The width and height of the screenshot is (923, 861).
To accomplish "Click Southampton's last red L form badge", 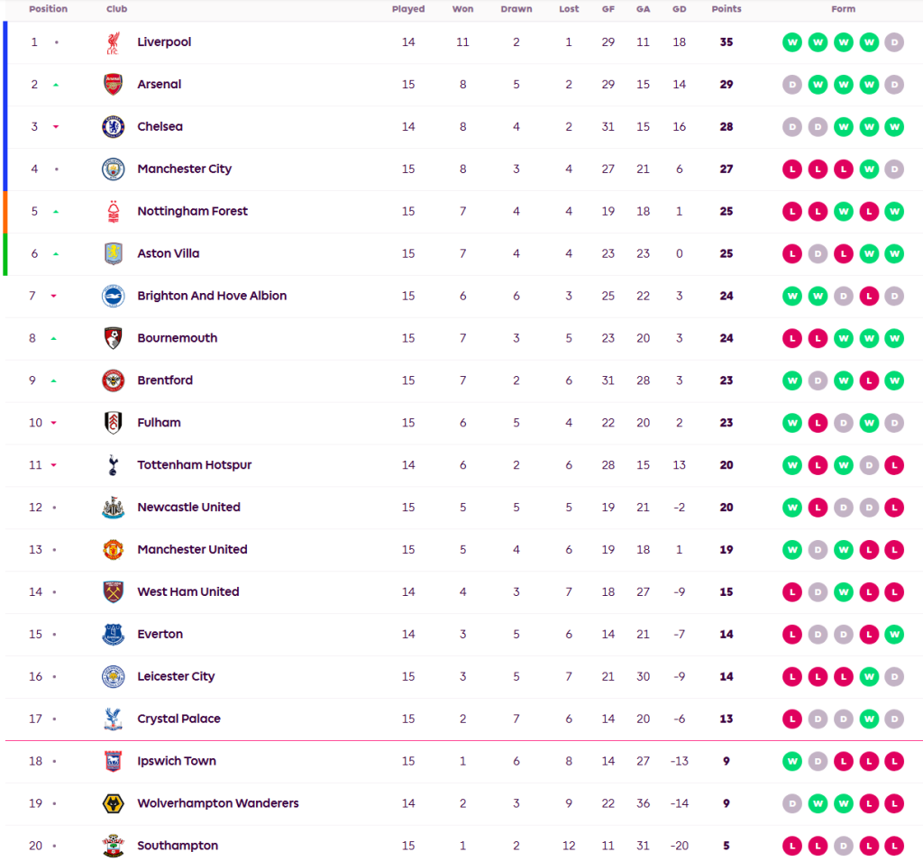I will click(894, 846).
